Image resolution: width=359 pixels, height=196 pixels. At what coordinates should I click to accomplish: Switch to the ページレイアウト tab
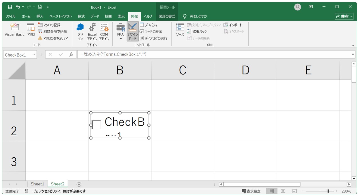60,16
